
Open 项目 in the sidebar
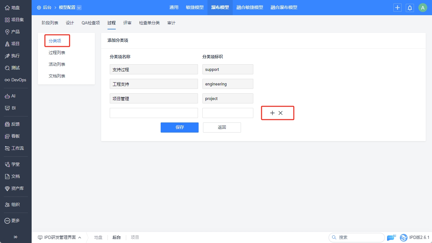point(12,44)
